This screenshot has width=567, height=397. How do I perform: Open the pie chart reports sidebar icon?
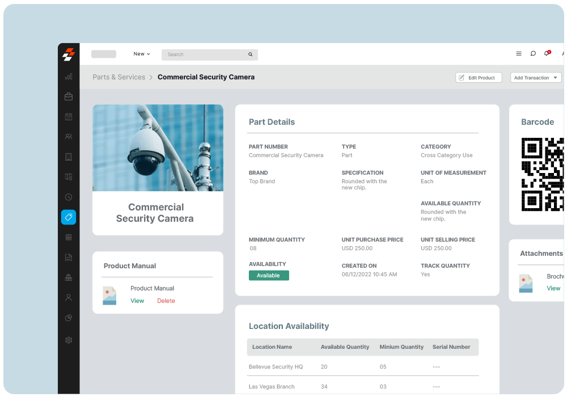[69, 318]
